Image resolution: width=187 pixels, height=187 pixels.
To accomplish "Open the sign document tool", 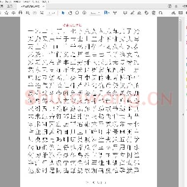I will [139, 13].
